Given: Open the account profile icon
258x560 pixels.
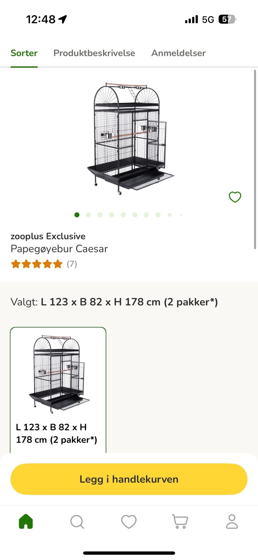Looking at the screenshot, I should (232, 522).
